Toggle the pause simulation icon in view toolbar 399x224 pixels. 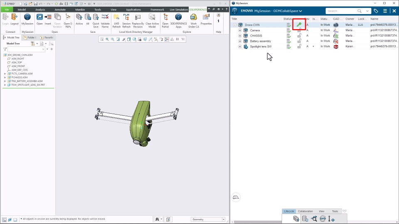pyautogui.click(x=177, y=39)
